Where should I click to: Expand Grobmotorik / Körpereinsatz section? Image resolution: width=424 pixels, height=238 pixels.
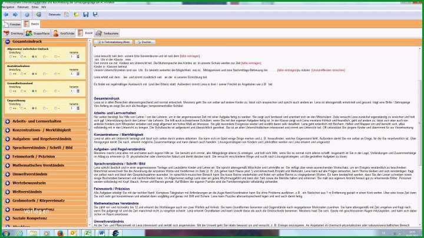point(8,201)
